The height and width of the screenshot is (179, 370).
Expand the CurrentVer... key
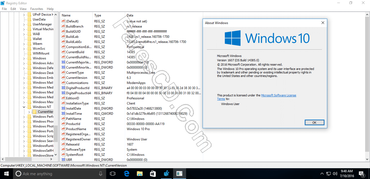(29, 112)
